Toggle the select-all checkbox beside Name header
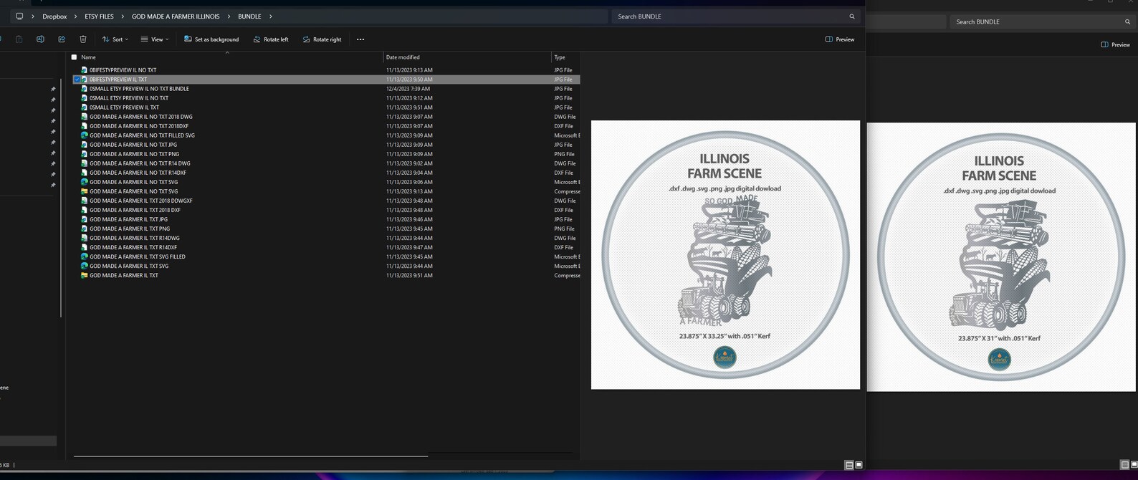 (x=74, y=57)
